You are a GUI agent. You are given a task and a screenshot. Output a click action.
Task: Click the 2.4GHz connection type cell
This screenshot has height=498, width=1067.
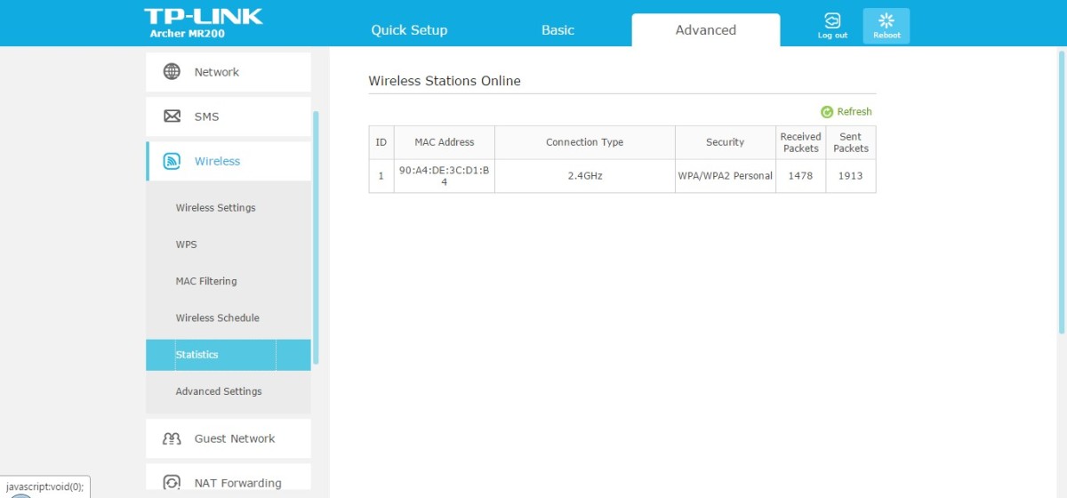tap(585, 176)
